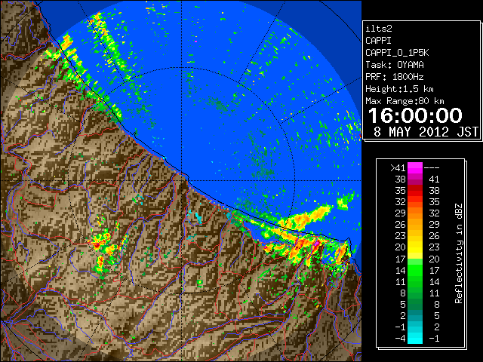Pick the orange 29–32 dBZ swatch
This screenshot has height=362, width=483.
tap(415, 213)
